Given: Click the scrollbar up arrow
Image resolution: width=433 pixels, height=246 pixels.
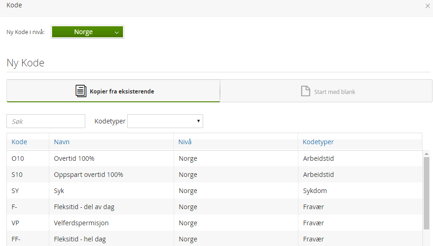Looking at the screenshot, I should (427, 154).
